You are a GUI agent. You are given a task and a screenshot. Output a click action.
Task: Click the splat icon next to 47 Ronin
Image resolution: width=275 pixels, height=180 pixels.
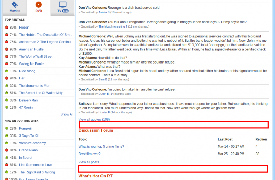7,107
